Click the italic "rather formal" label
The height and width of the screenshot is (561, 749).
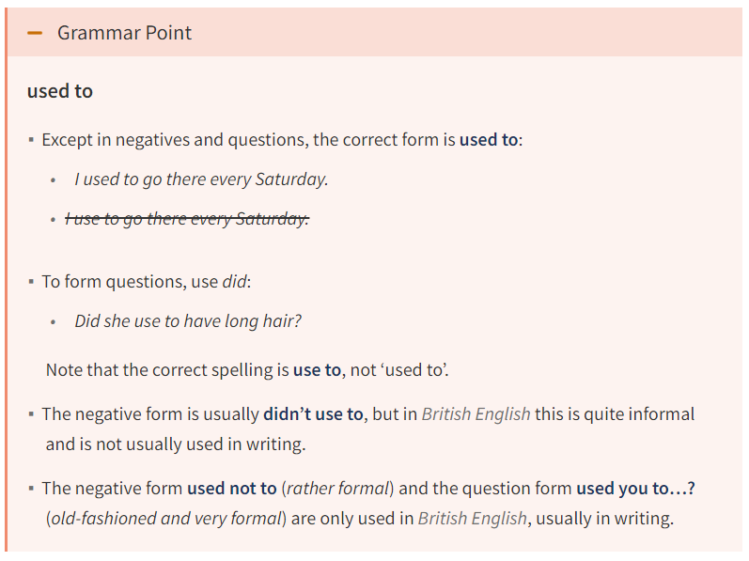pos(337,489)
